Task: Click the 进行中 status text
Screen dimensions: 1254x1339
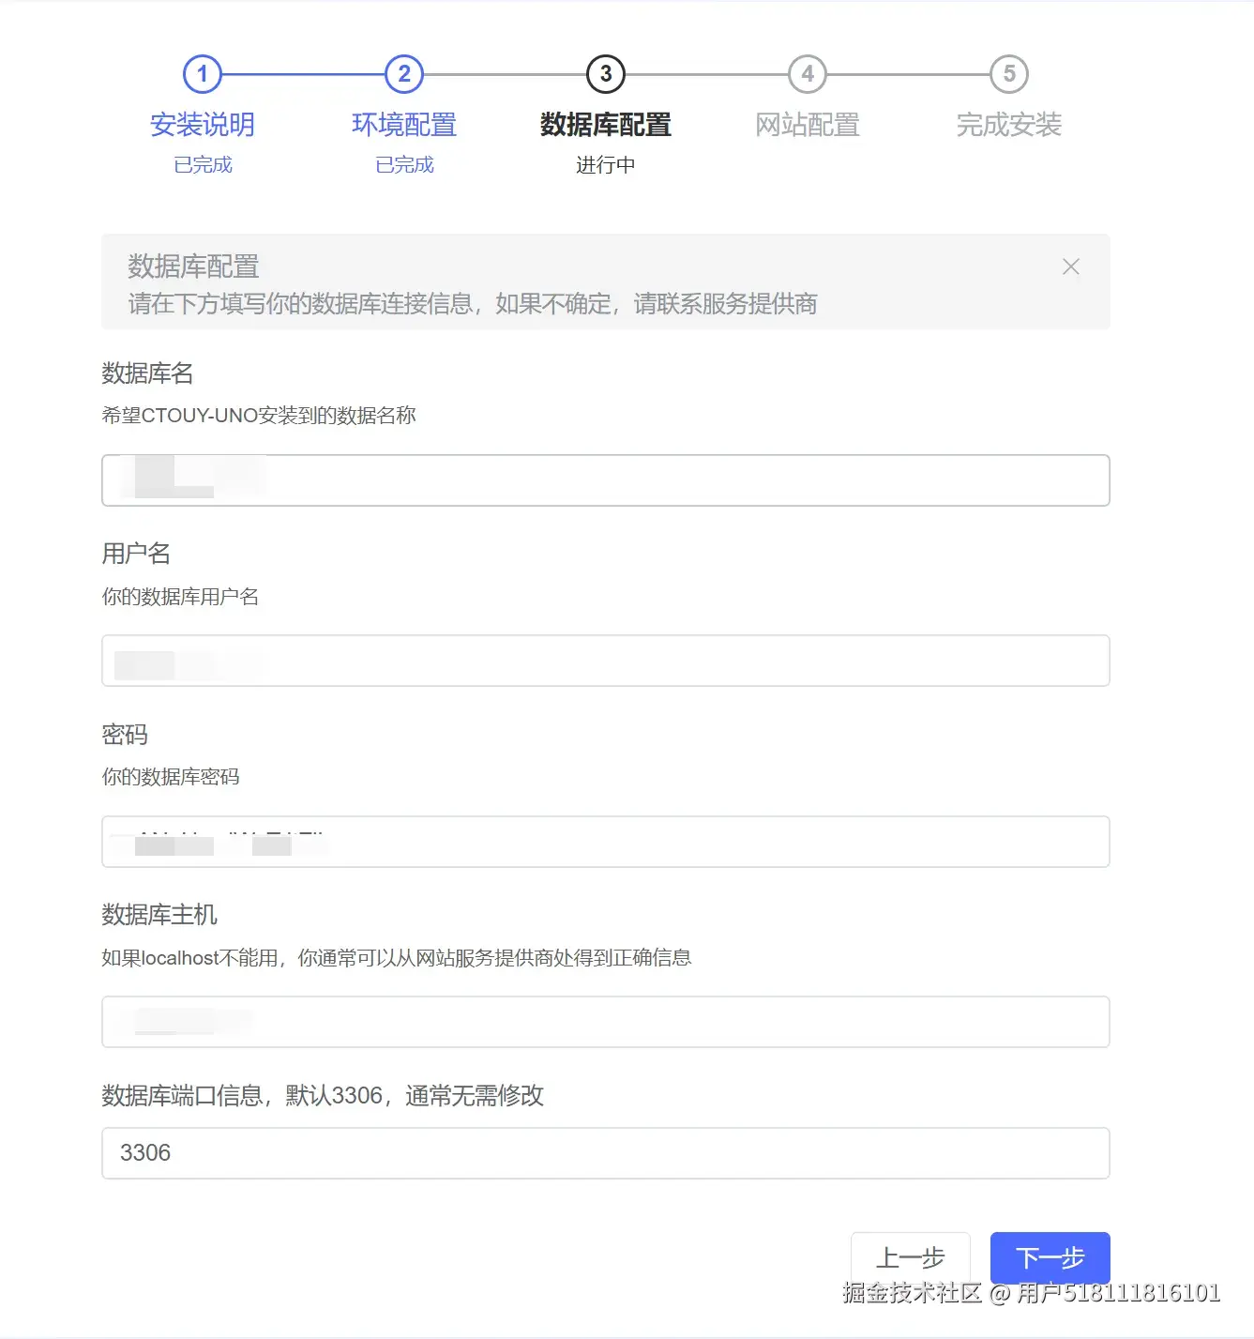Action: point(605,164)
